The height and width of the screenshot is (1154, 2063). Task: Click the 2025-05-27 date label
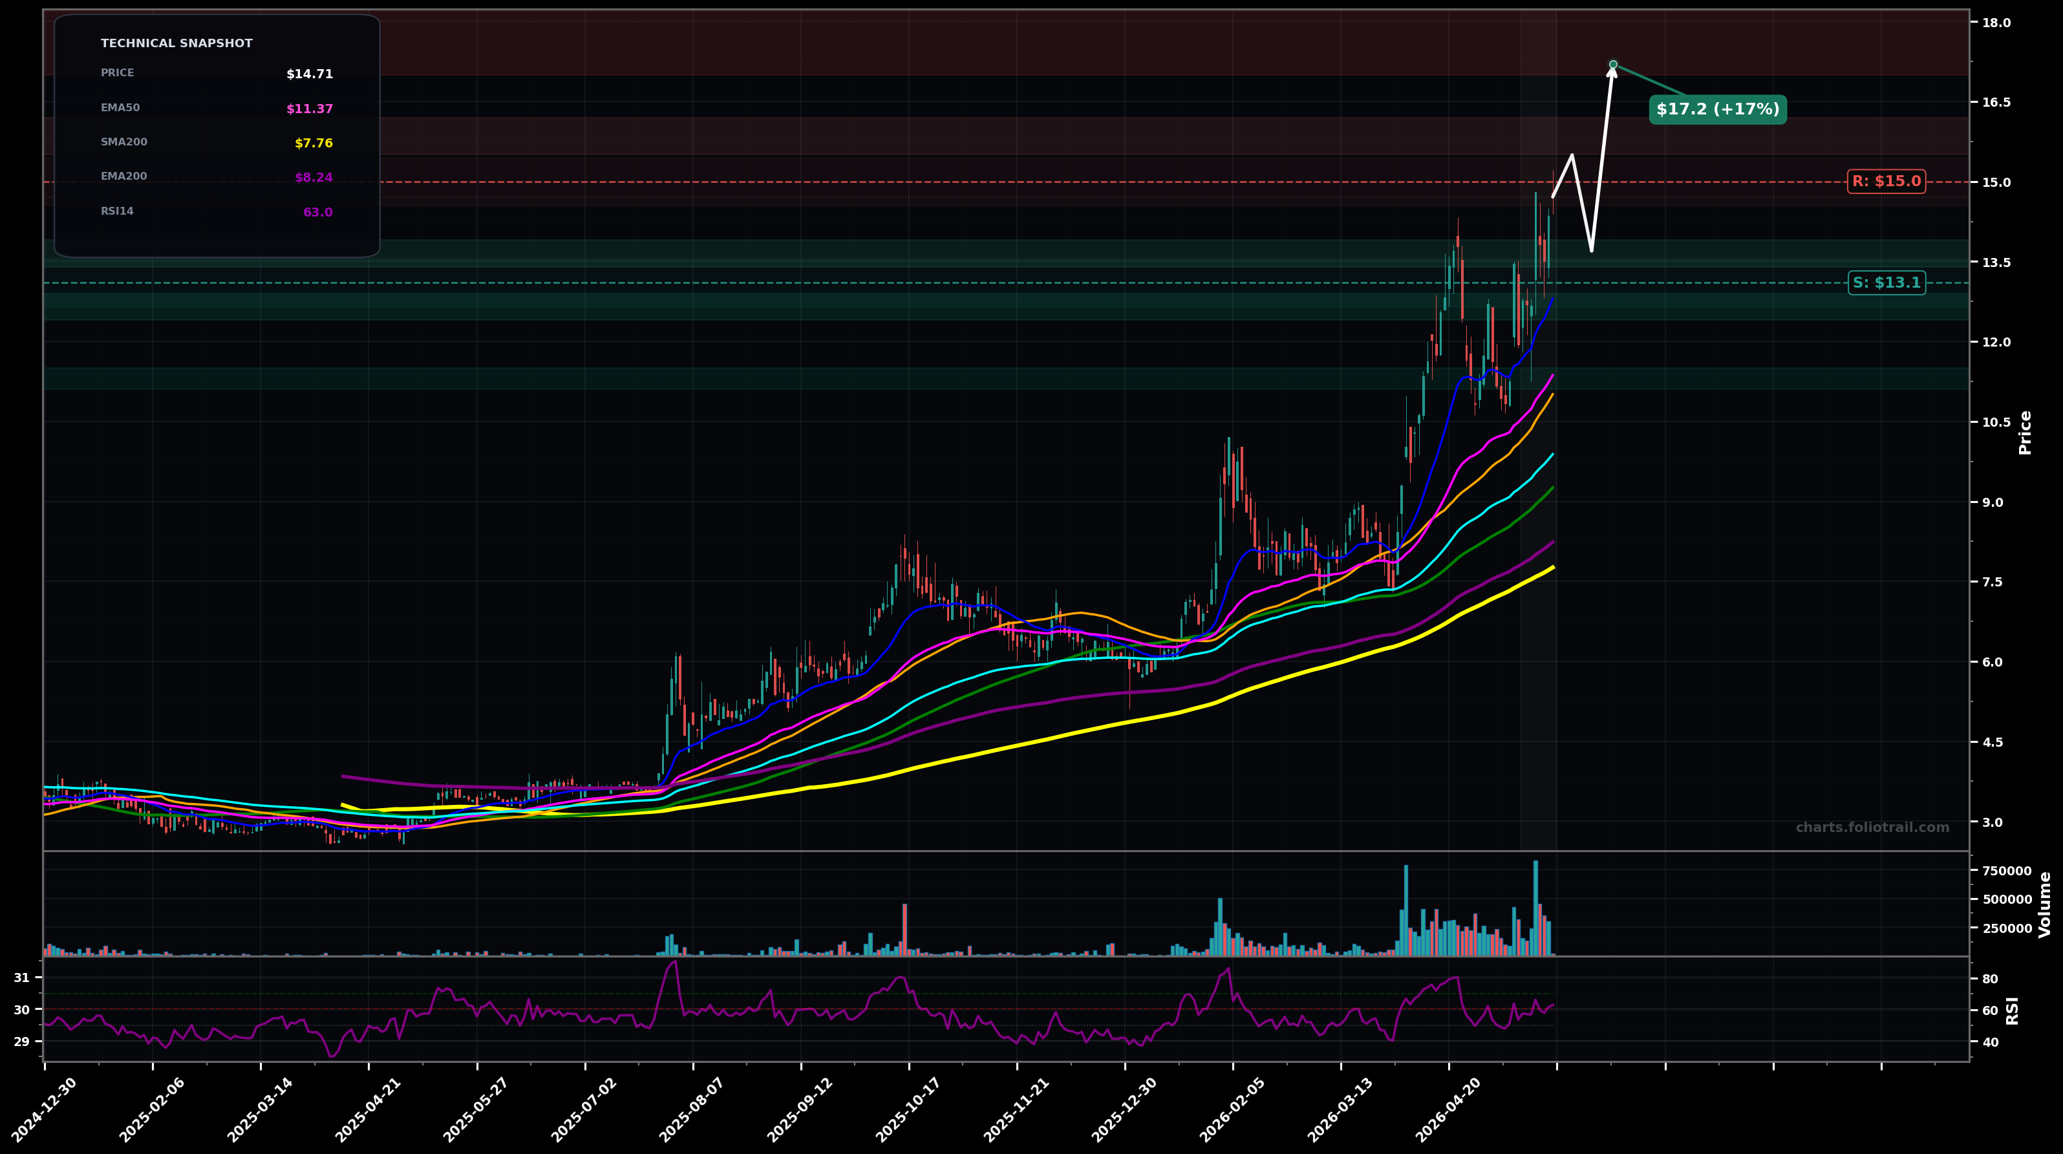pyautogui.click(x=476, y=1110)
